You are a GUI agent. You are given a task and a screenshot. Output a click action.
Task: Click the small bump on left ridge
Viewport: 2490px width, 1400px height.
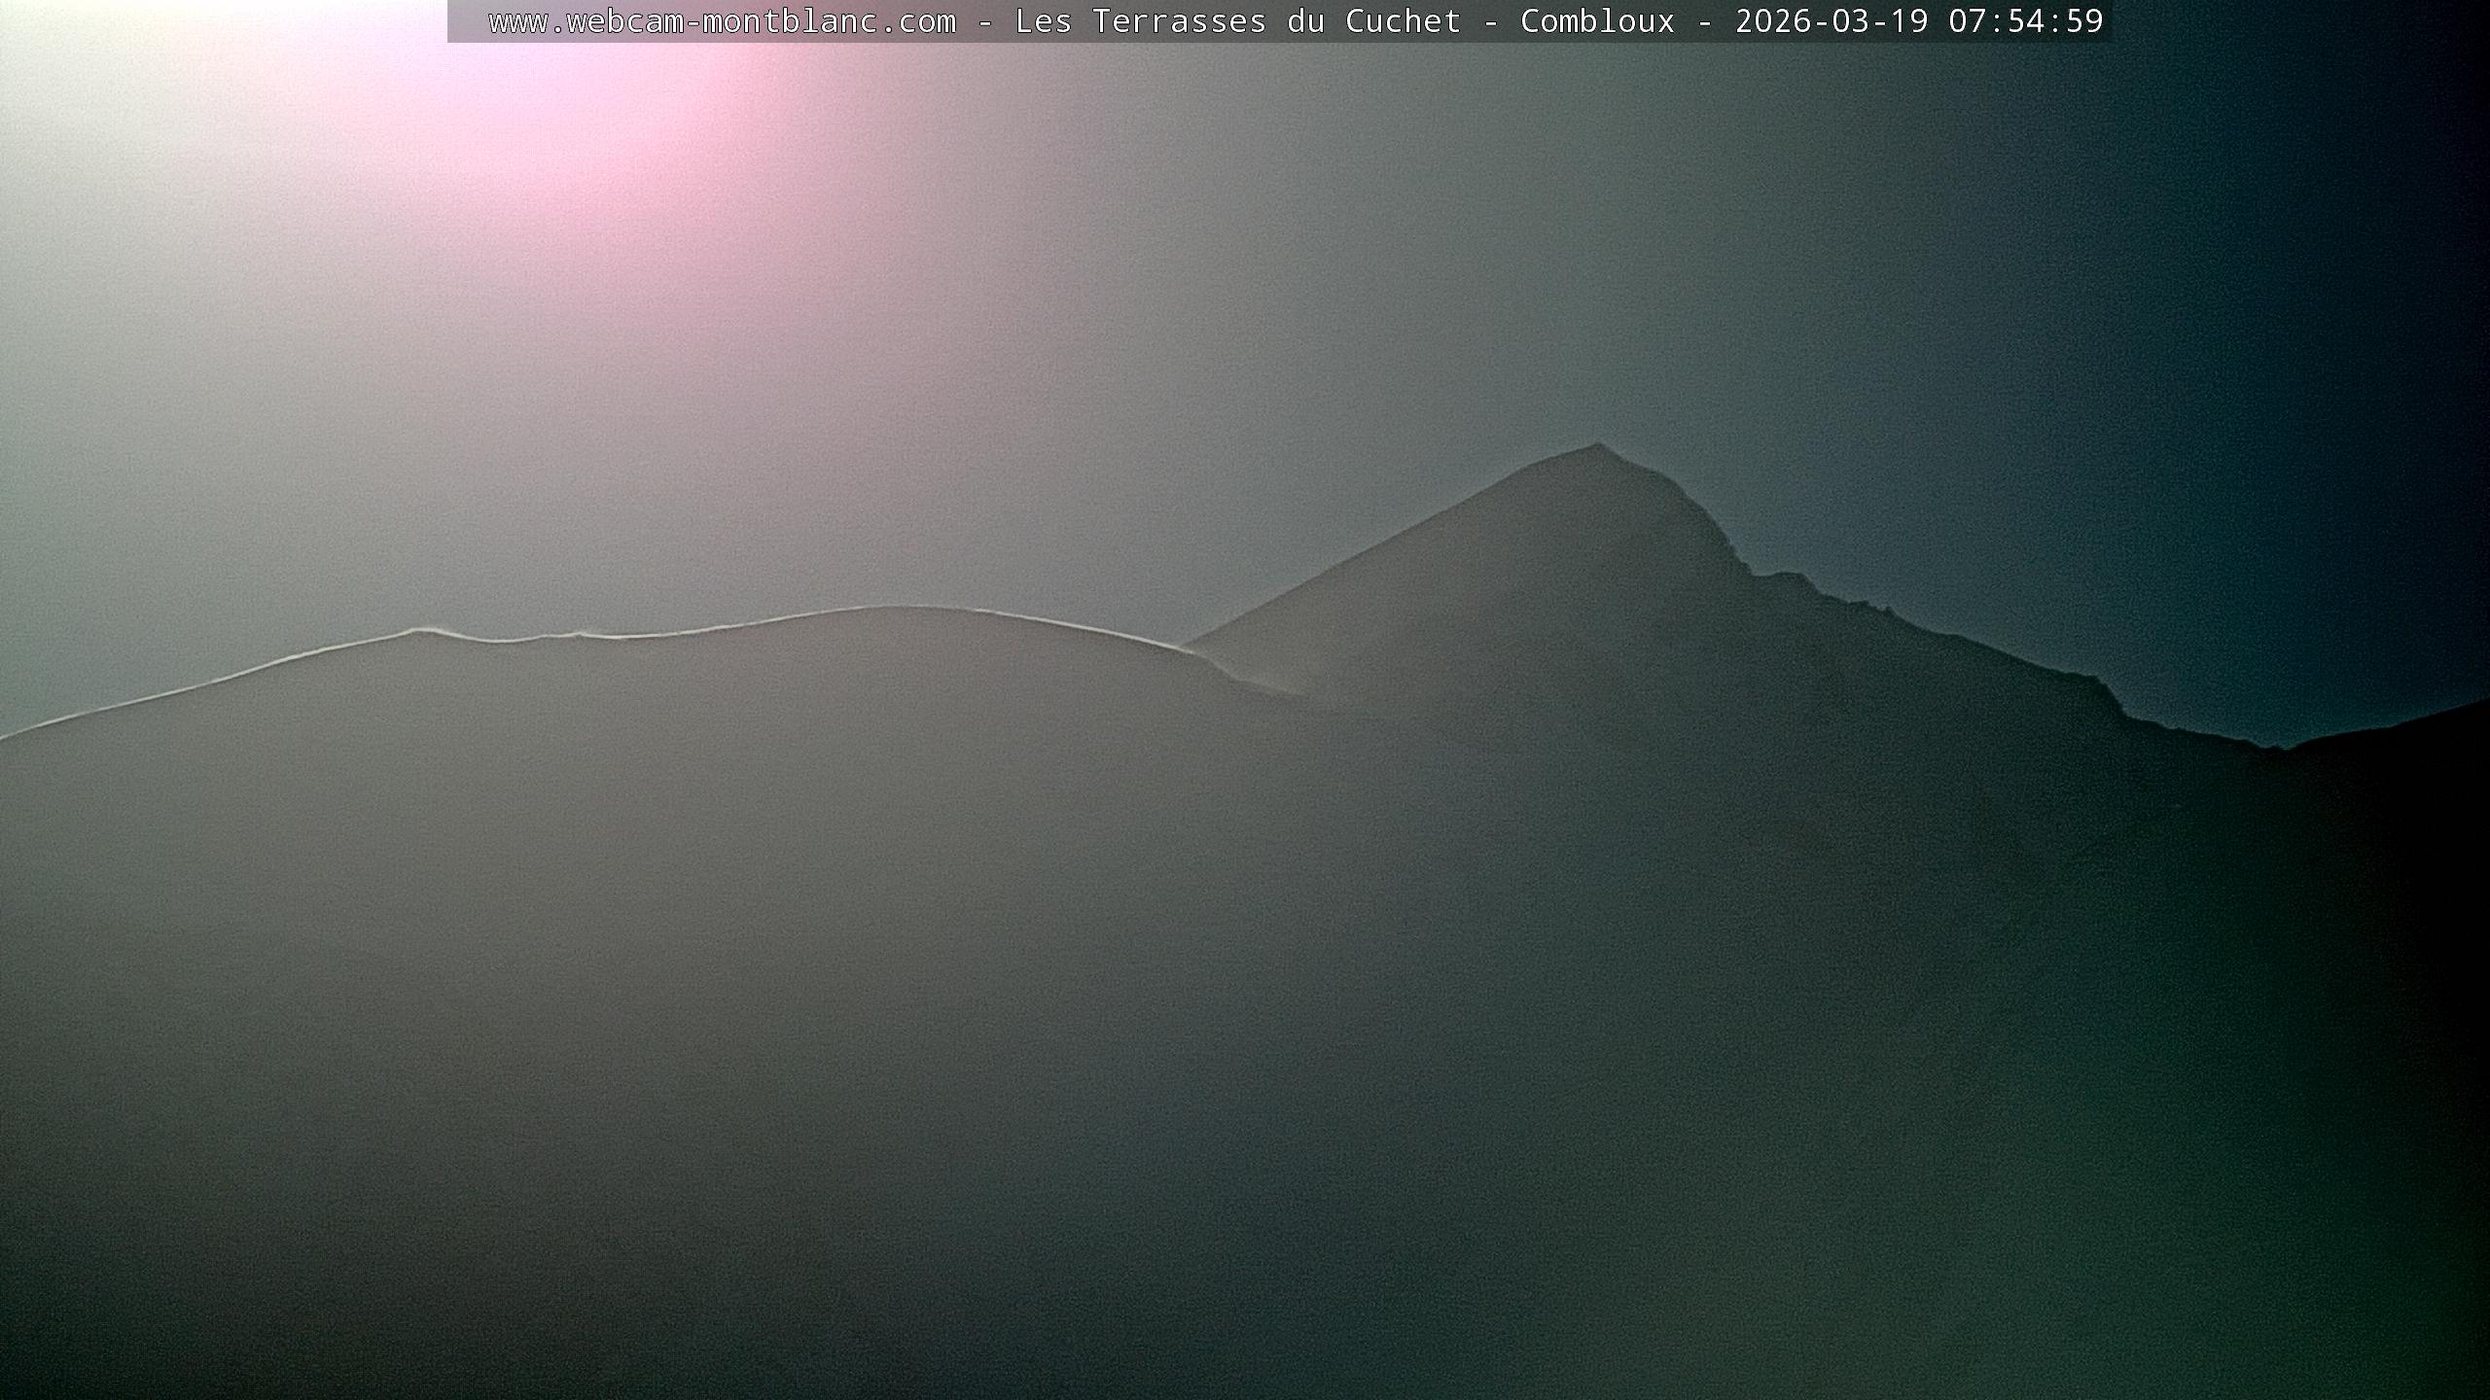(x=418, y=631)
